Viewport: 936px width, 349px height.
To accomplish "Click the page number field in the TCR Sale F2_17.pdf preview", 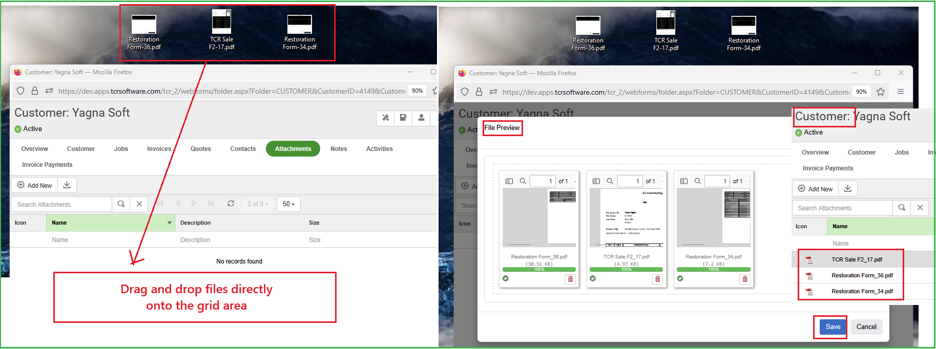I will [630, 181].
